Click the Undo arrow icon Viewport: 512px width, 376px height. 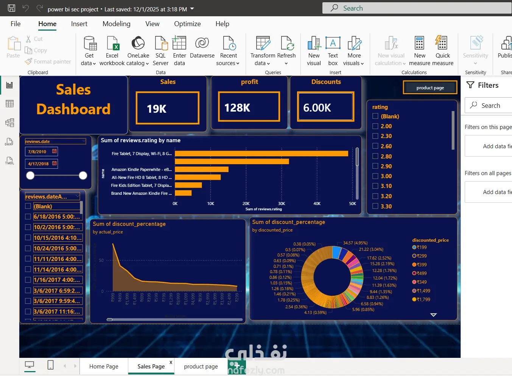(26, 8)
